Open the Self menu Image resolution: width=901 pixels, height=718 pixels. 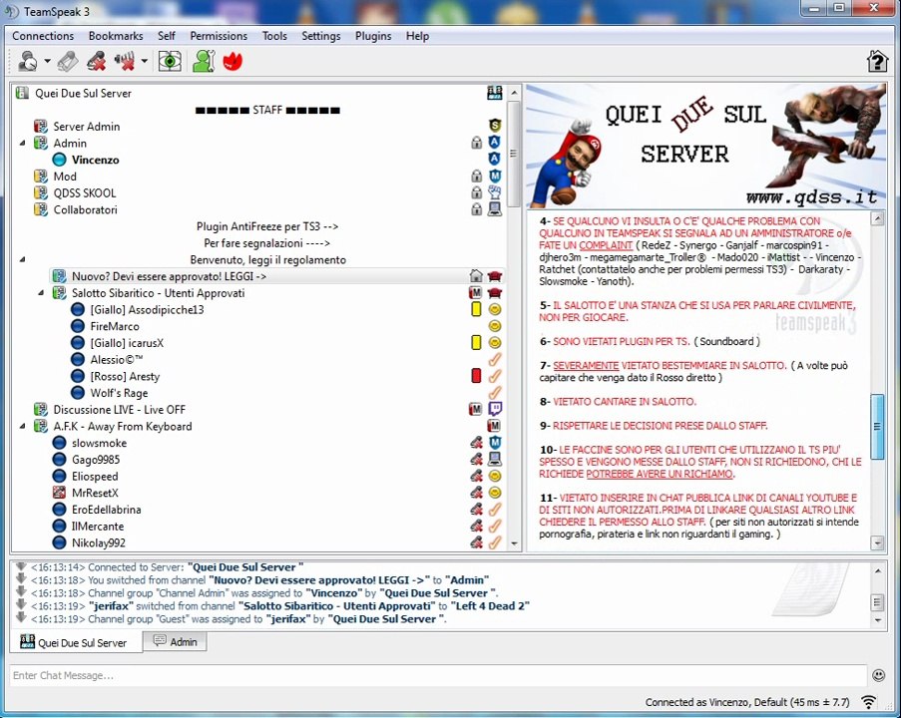(166, 36)
